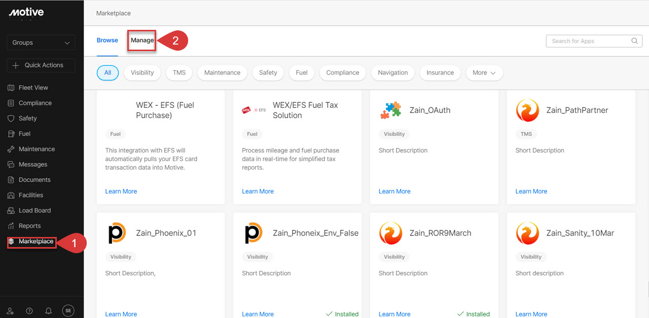Click the Zain_Phoenix_01 app icon

pos(117,233)
